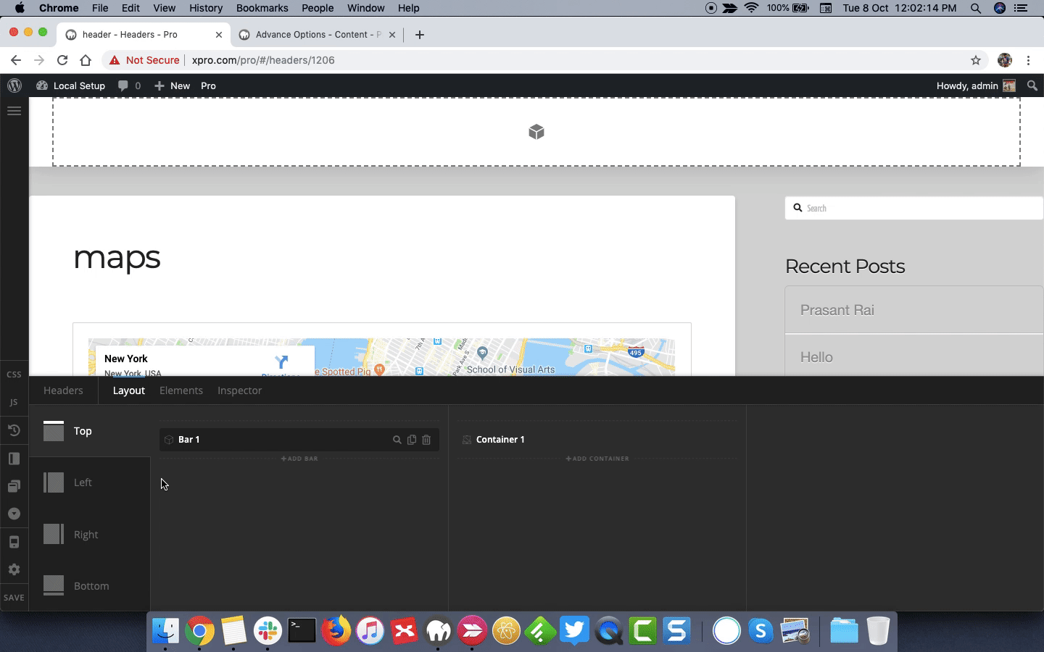Image resolution: width=1044 pixels, height=652 pixels.
Task: Open Terminal from the Dock
Action: 302,630
